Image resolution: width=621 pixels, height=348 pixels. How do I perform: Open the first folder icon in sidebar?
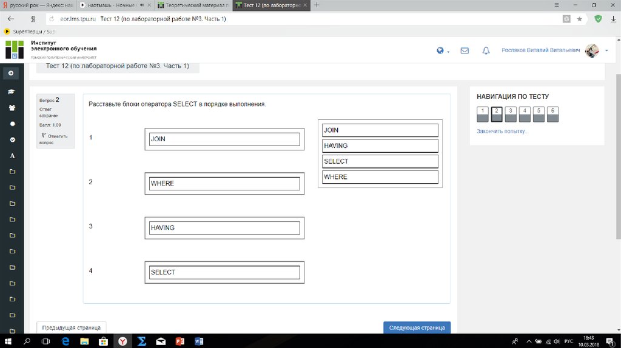[12, 172]
